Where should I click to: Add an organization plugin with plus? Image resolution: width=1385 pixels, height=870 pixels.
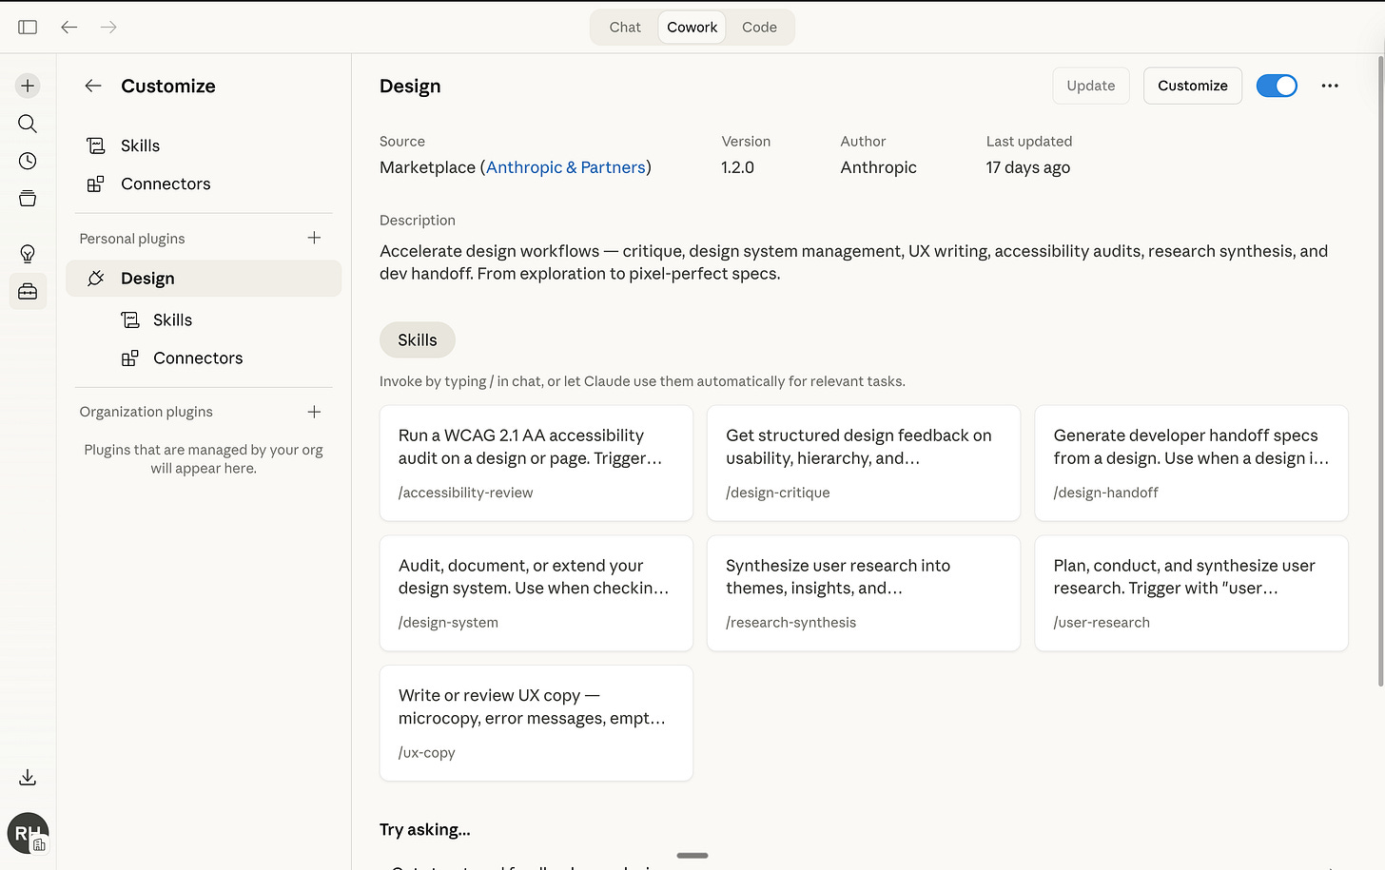(314, 412)
